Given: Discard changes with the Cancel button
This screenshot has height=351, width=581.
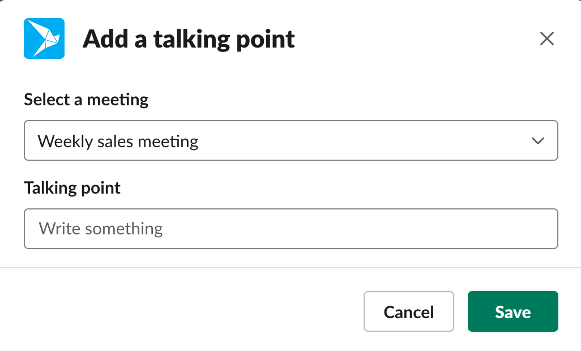Looking at the screenshot, I should click(x=409, y=311).
